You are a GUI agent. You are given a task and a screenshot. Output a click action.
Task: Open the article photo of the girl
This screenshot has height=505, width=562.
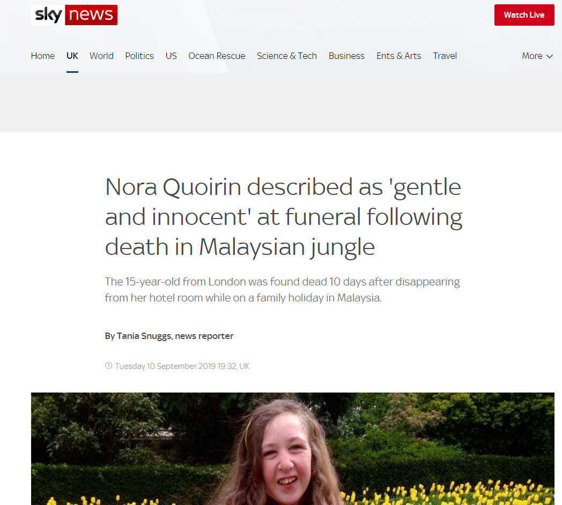[292, 449]
